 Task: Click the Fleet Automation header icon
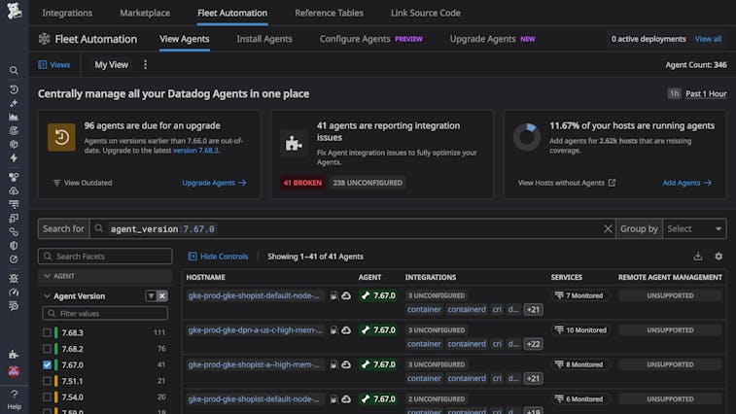coord(44,39)
